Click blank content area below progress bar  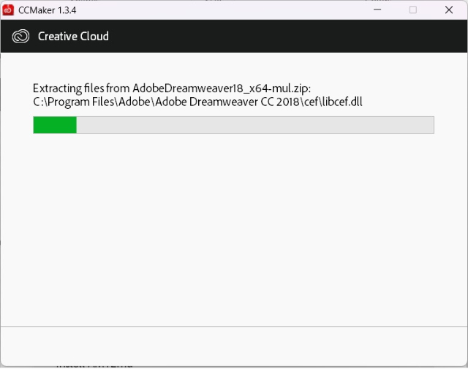[x=234, y=229]
